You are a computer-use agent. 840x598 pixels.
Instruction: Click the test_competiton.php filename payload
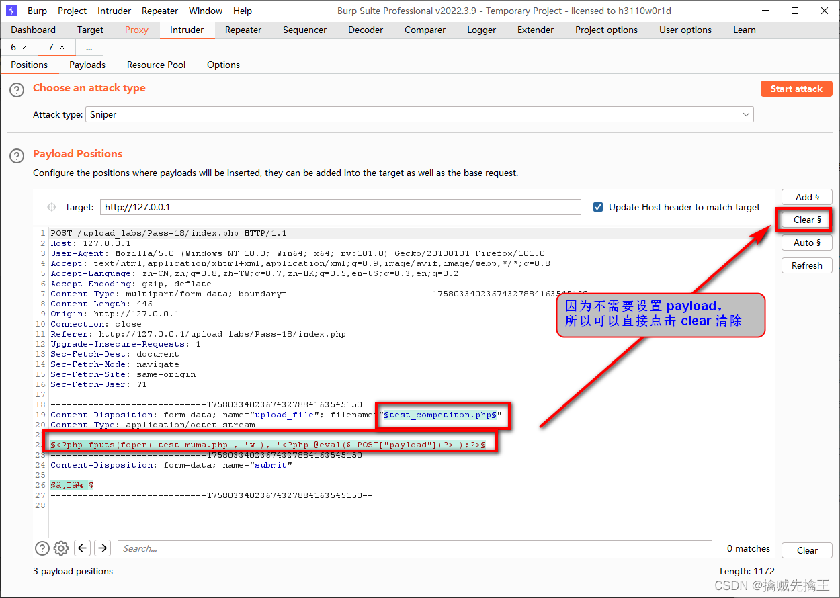pos(440,415)
